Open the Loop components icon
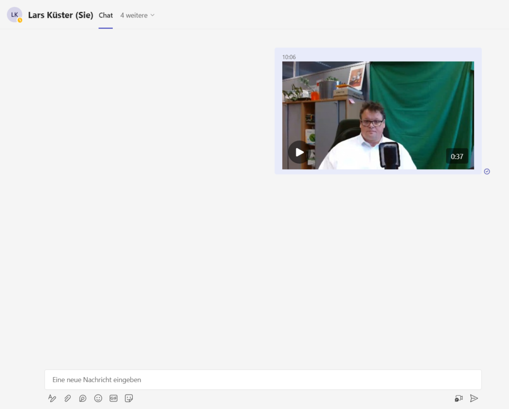Screen dimensions: 509x409 pyautogui.click(x=83, y=398)
